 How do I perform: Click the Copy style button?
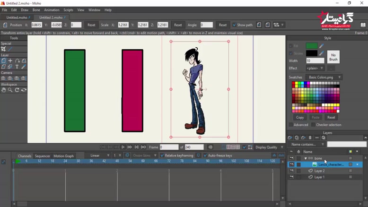point(300,118)
